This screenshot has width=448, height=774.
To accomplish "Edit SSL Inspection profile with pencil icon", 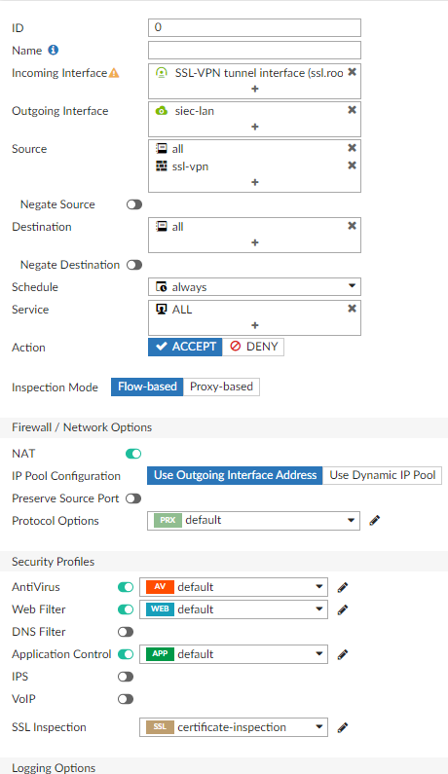I will pos(342,727).
